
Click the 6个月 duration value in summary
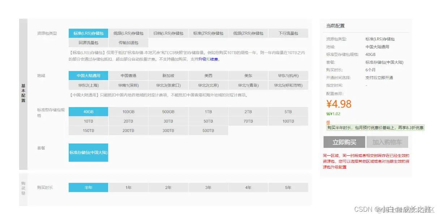point(370,70)
